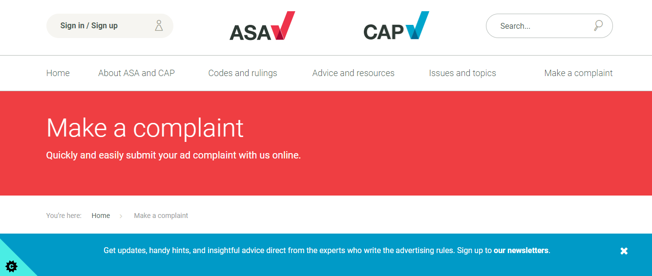Click the CAP logo

[x=396, y=26]
